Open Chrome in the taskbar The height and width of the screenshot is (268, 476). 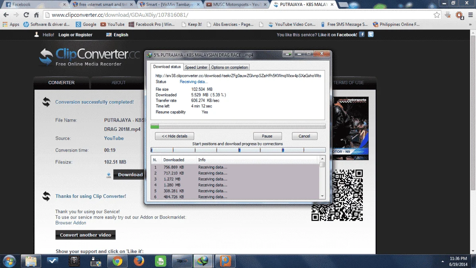point(117,261)
